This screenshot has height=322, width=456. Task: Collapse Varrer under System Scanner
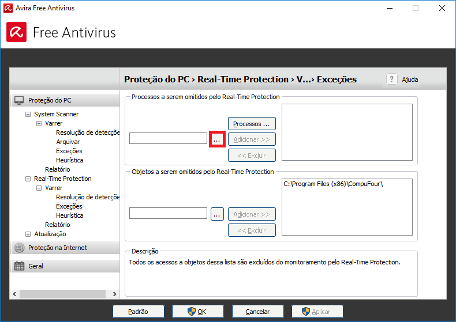point(39,123)
